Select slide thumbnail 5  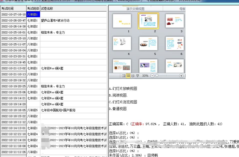(148, 43)
